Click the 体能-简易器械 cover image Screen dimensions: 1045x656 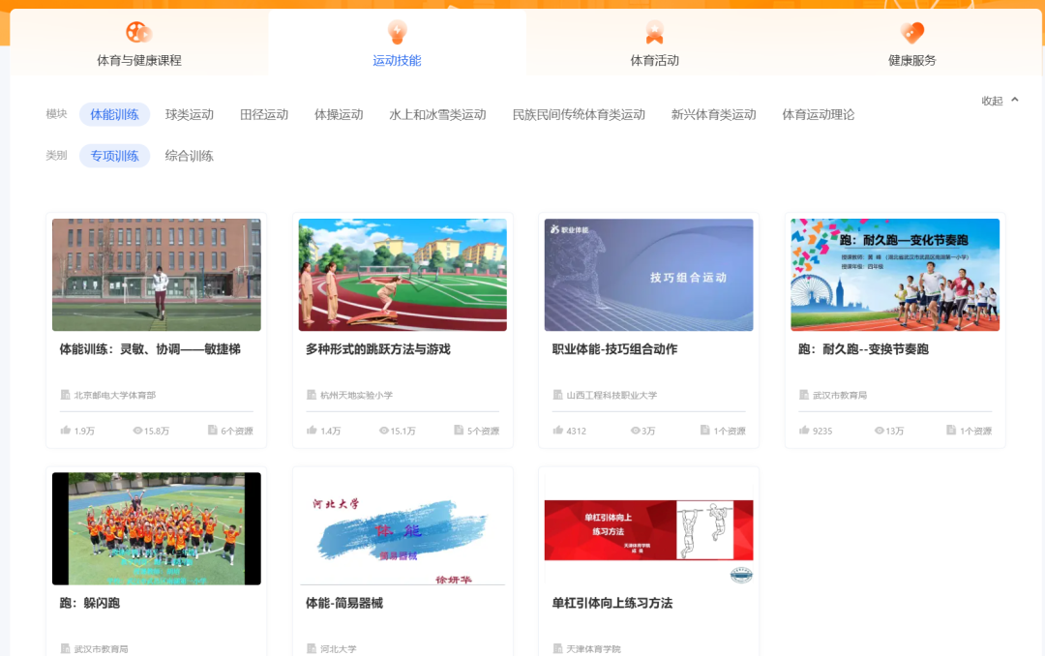click(x=402, y=528)
